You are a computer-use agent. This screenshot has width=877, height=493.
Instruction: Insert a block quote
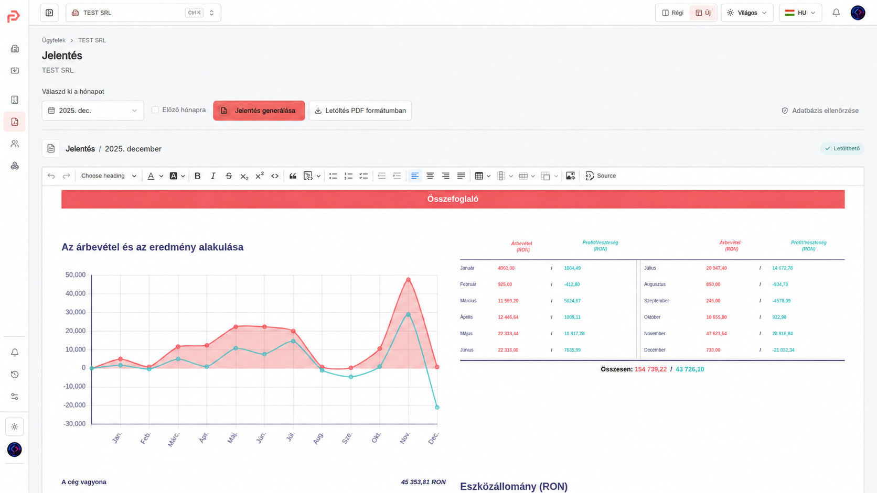tap(293, 176)
